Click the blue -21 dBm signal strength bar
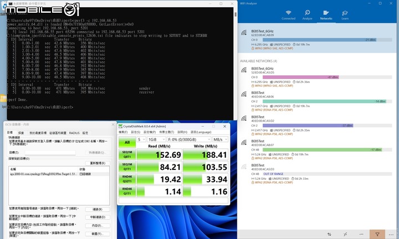The height and width of the screenshot is (239, 399). pyautogui.click(x=319, y=40)
